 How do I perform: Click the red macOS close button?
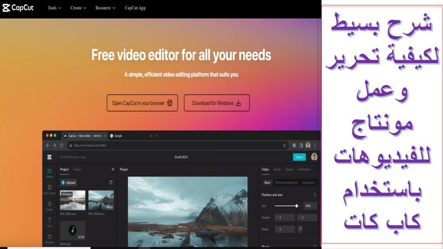click(47, 135)
